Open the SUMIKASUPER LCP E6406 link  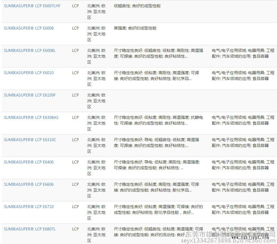coord(29,162)
